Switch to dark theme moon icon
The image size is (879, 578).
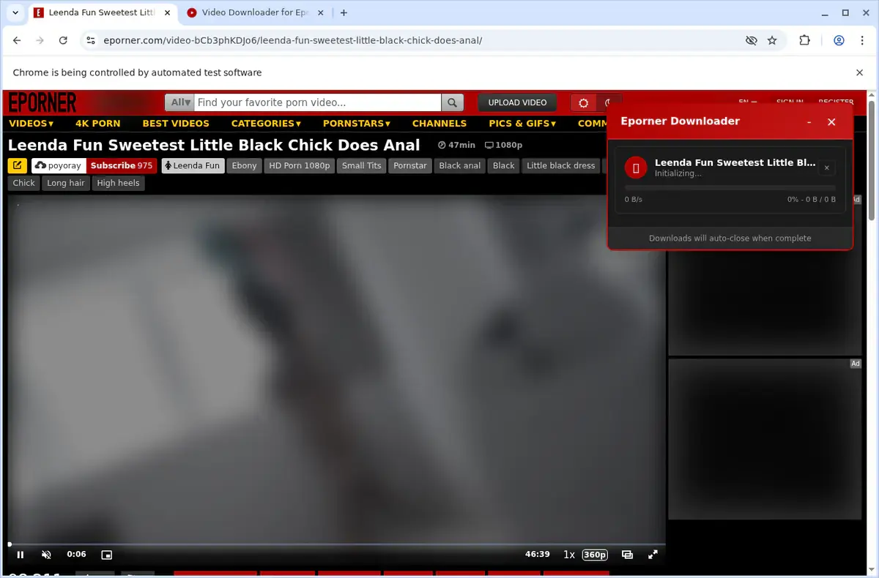click(607, 103)
